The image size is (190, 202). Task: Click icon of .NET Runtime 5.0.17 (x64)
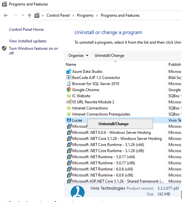pos(69,157)
